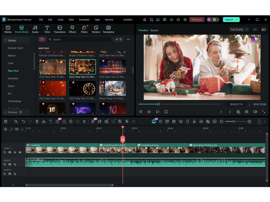Toggle the timeline link icon
Viewport: 270px width, 202px height.
(11, 129)
